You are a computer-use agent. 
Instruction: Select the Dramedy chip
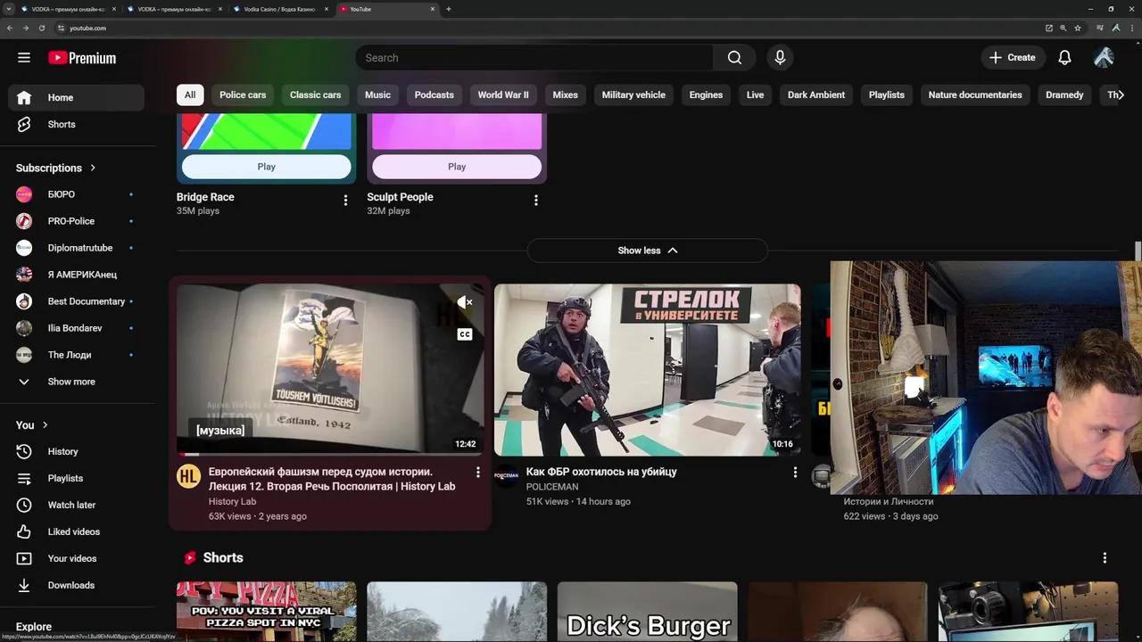(1064, 95)
